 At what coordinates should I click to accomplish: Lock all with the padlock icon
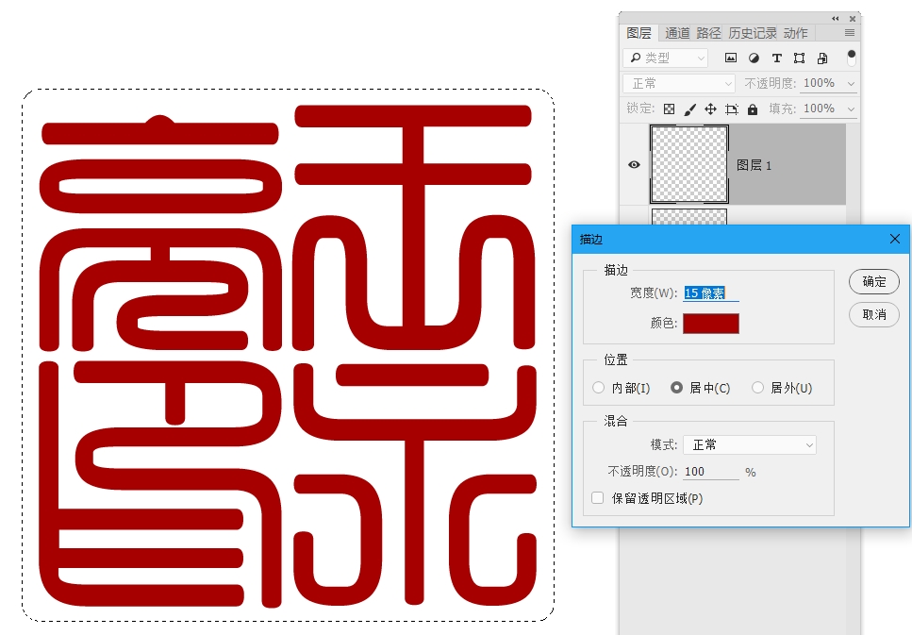[753, 109]
